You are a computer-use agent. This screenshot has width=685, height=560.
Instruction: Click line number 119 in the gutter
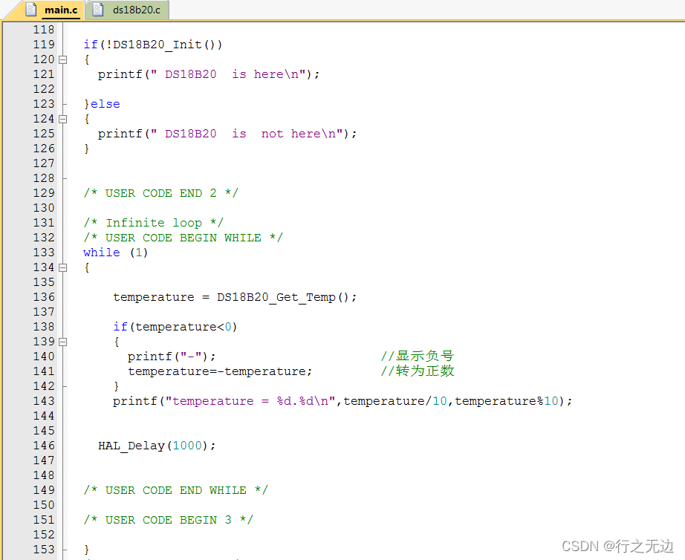[44, 45]
